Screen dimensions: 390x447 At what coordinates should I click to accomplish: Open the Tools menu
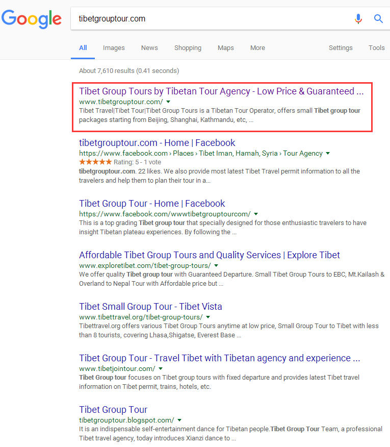tap(376, 48)
